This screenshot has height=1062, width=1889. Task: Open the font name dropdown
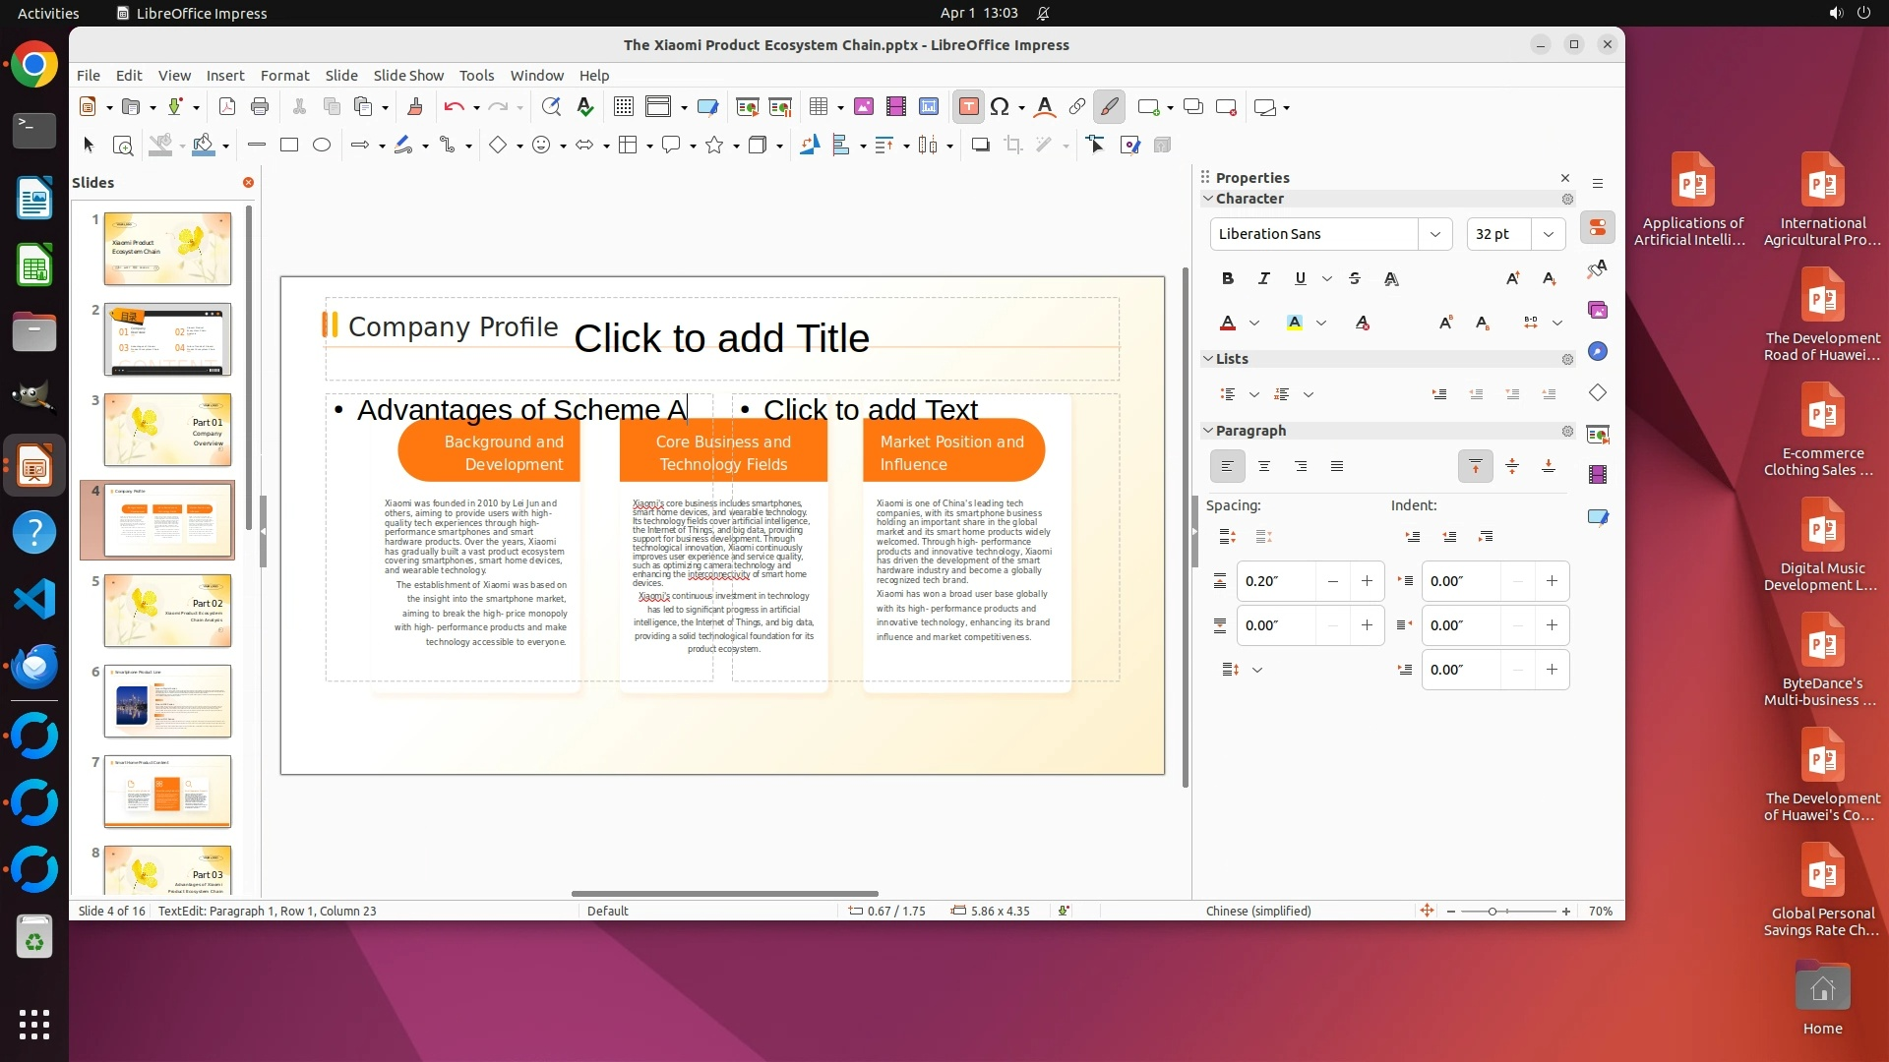click(x=1434, y=234)
